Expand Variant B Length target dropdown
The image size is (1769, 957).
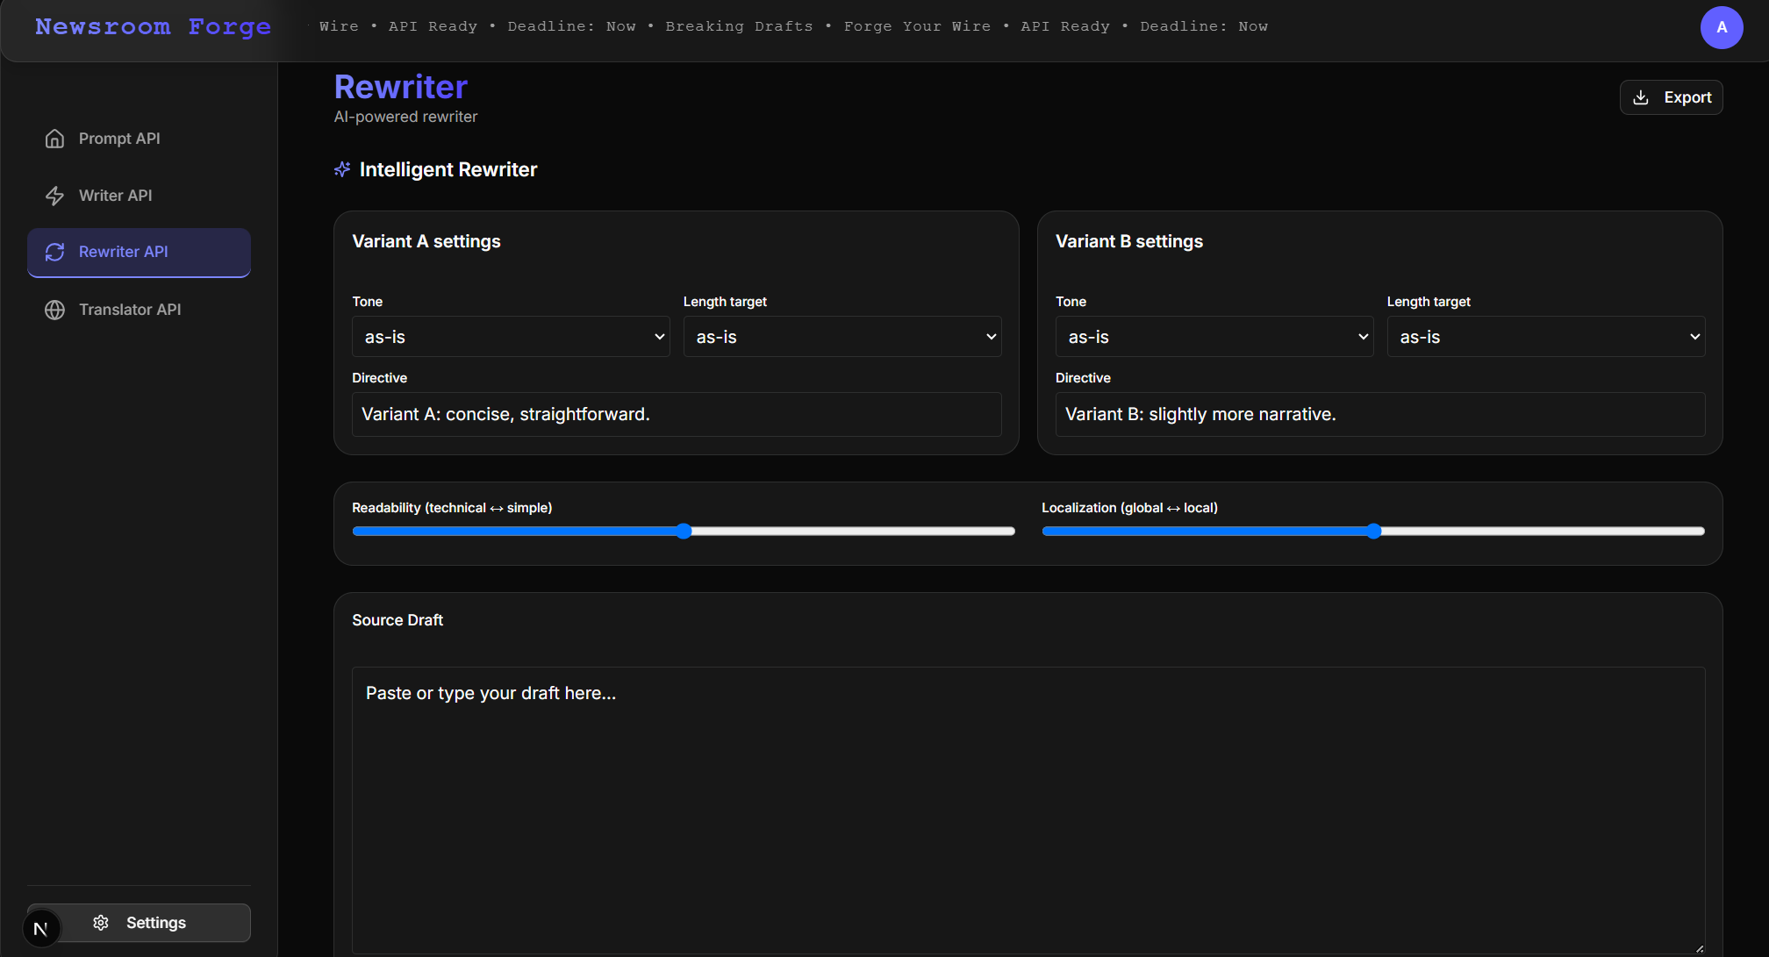click(1546, 337)
